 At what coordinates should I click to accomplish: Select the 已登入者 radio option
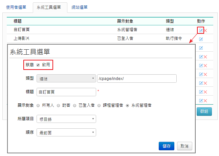(x=74, y=105)
